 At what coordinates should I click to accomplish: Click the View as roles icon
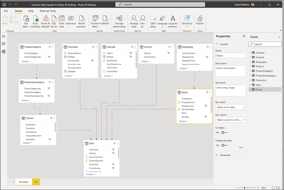[x=142, y=18]
